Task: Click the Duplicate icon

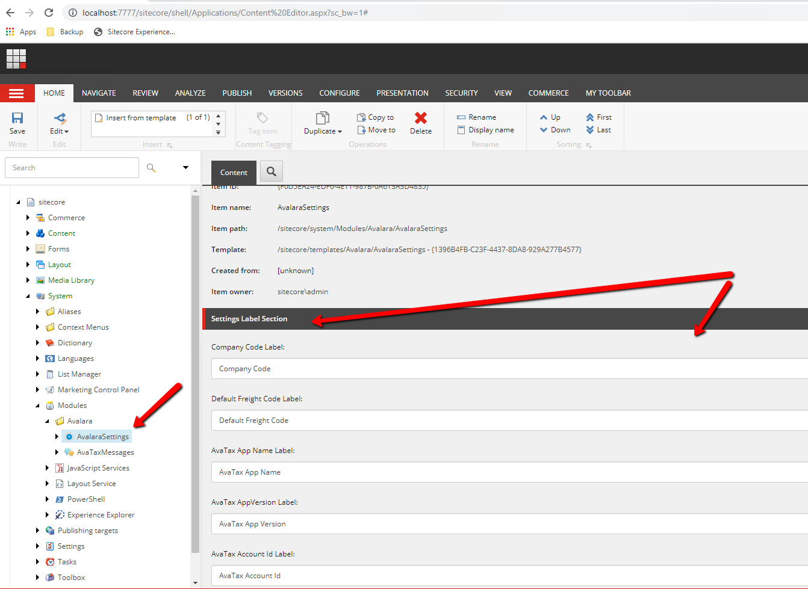Action: (323, 118)
